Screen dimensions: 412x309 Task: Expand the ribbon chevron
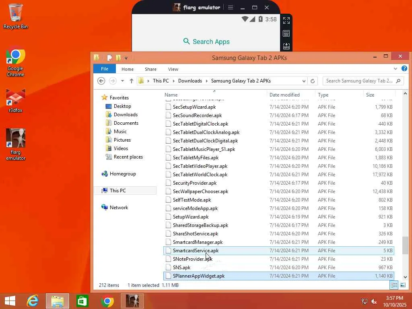pyautogui.click(x=396, y=69)
